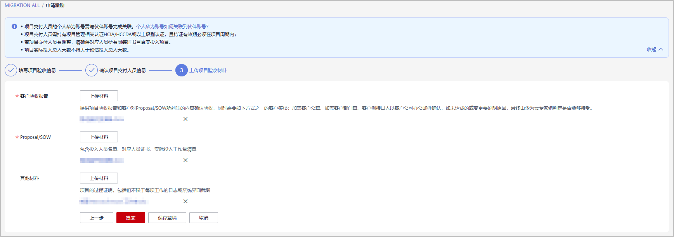Click the uploaded file name under 其他材料
The image size is (674, 237).
coord(113,201)
